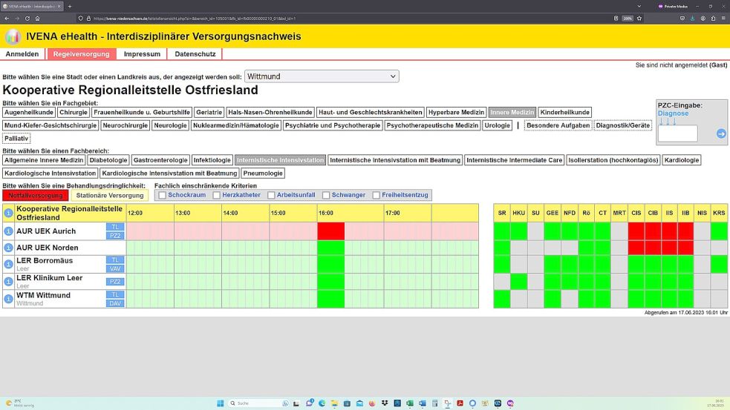Screen dimensions: 730x410
Task: Bookmark this page with star icon
Action: tap(639, 19)
